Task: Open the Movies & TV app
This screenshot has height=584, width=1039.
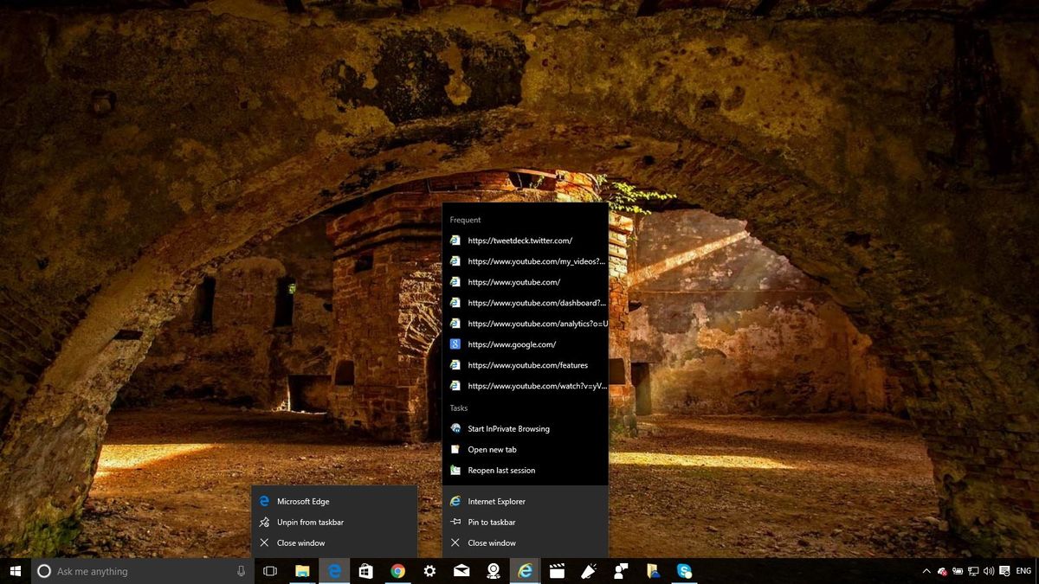Action: click(x=557, y=571)
